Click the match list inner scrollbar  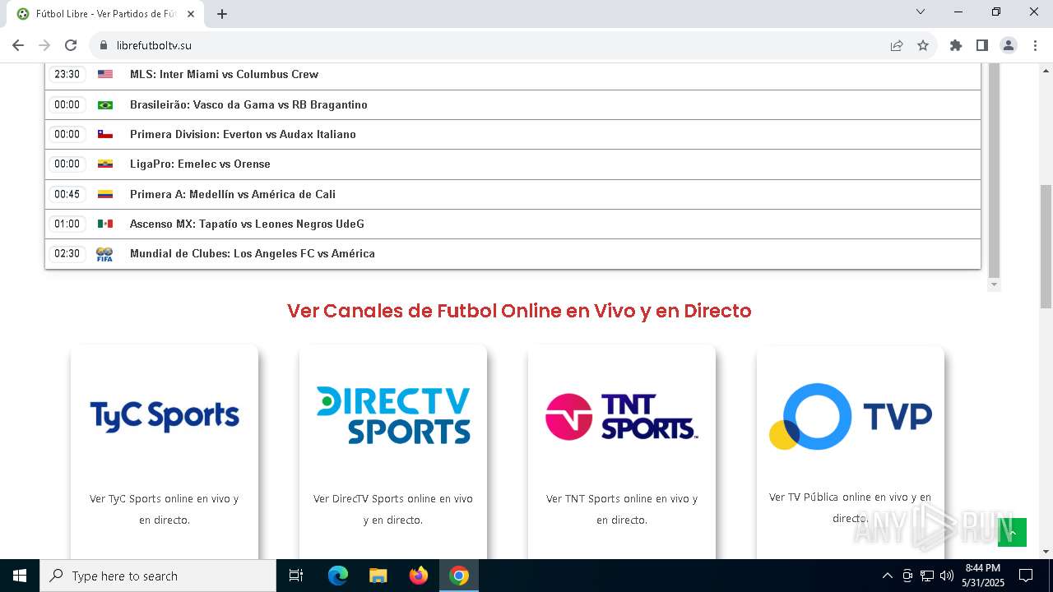(994, 171)
